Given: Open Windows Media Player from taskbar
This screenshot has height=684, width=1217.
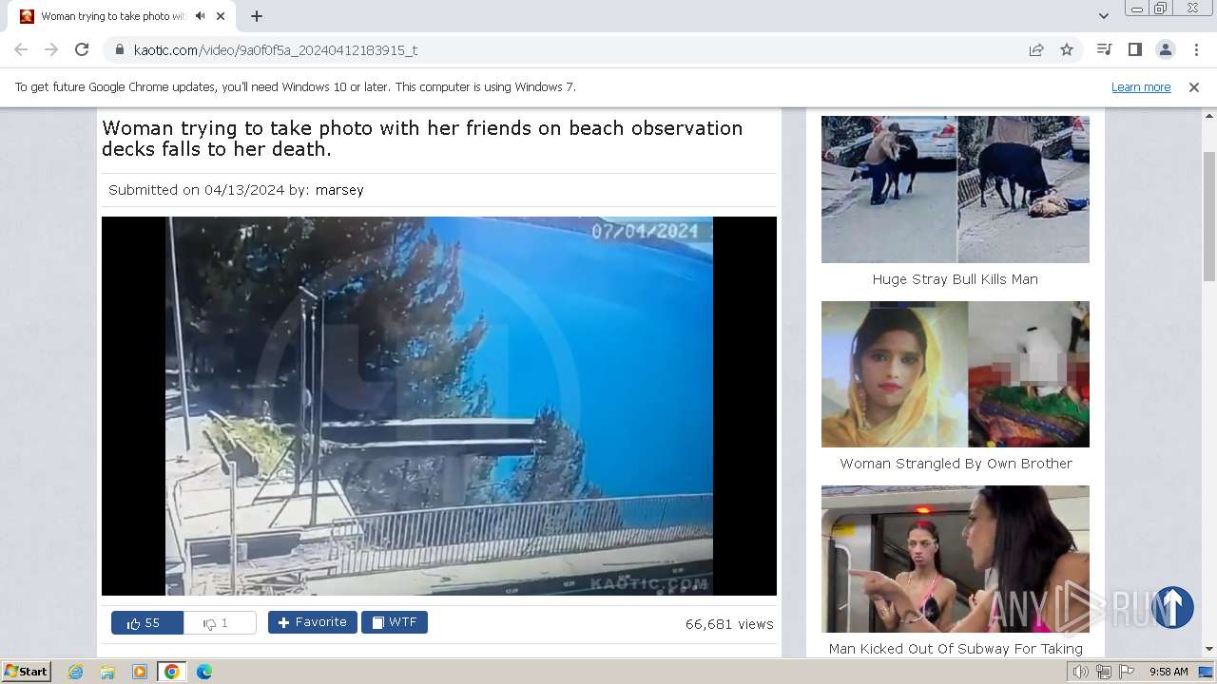Looking at the screenshot, I should [x=140, y=672].
